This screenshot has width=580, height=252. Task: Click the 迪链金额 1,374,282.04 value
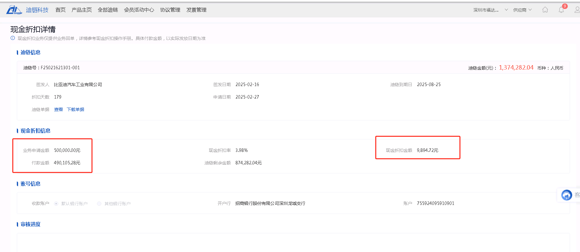(516, 67)
